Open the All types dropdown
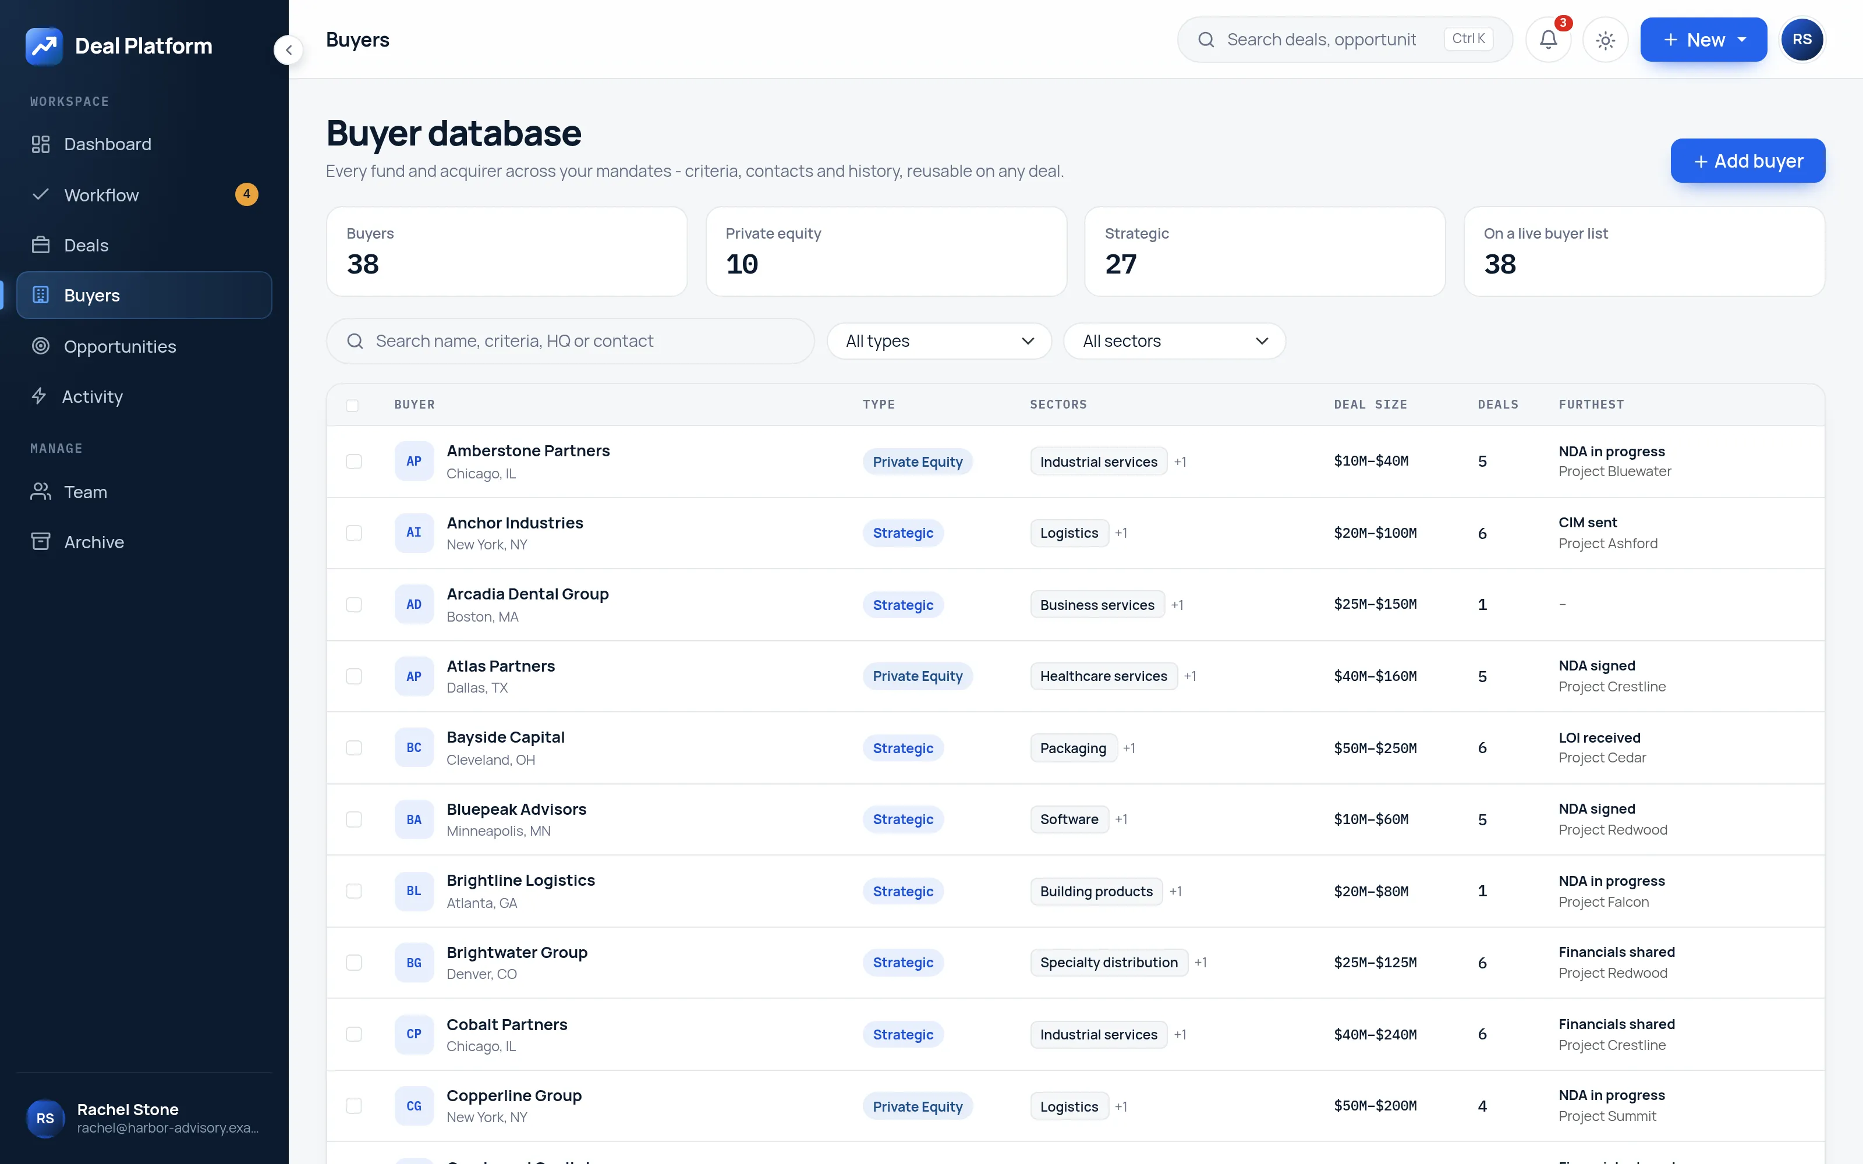This screenshot has width=1863, height=1164. 939,341
